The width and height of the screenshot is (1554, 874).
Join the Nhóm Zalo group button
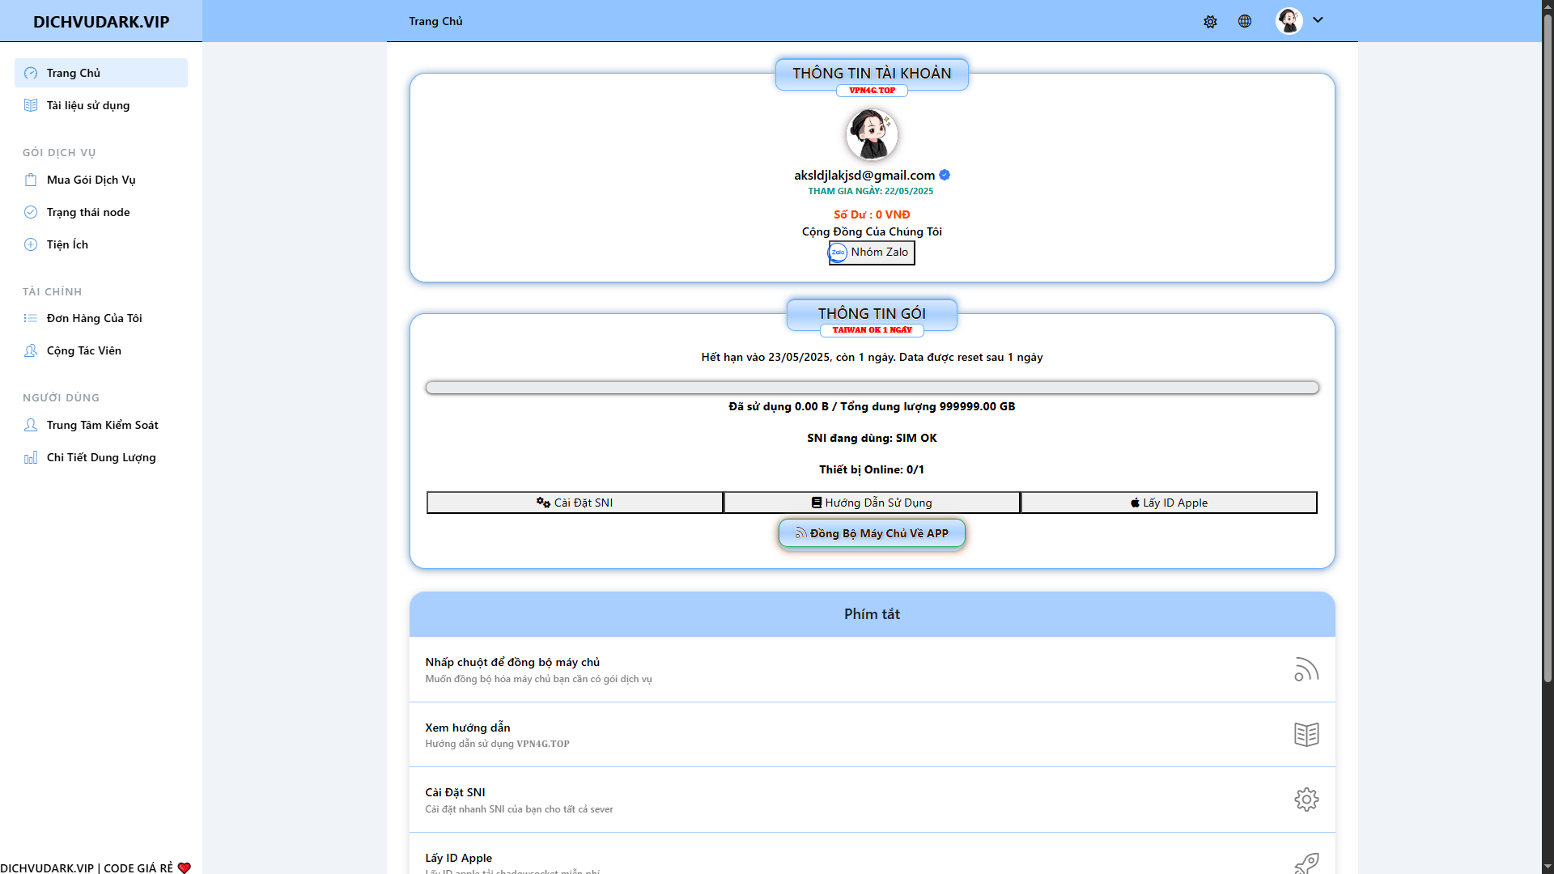(872, 252)
